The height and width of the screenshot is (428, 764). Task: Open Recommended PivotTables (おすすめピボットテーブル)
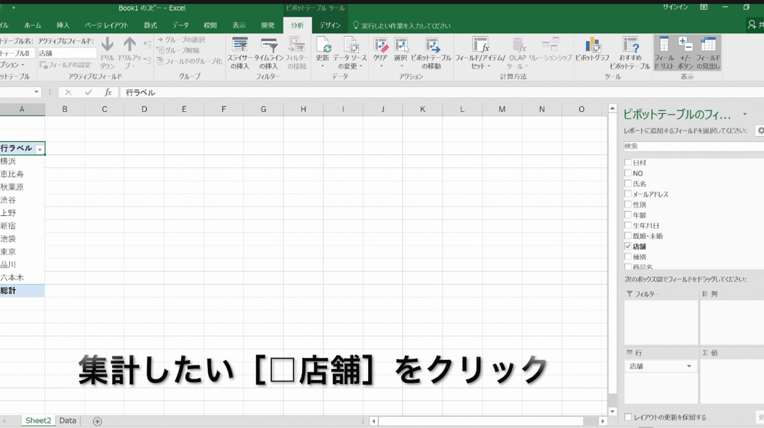tap(630, 53)
